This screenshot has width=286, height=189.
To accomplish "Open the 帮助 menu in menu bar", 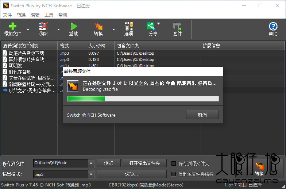I will [63, 15].
